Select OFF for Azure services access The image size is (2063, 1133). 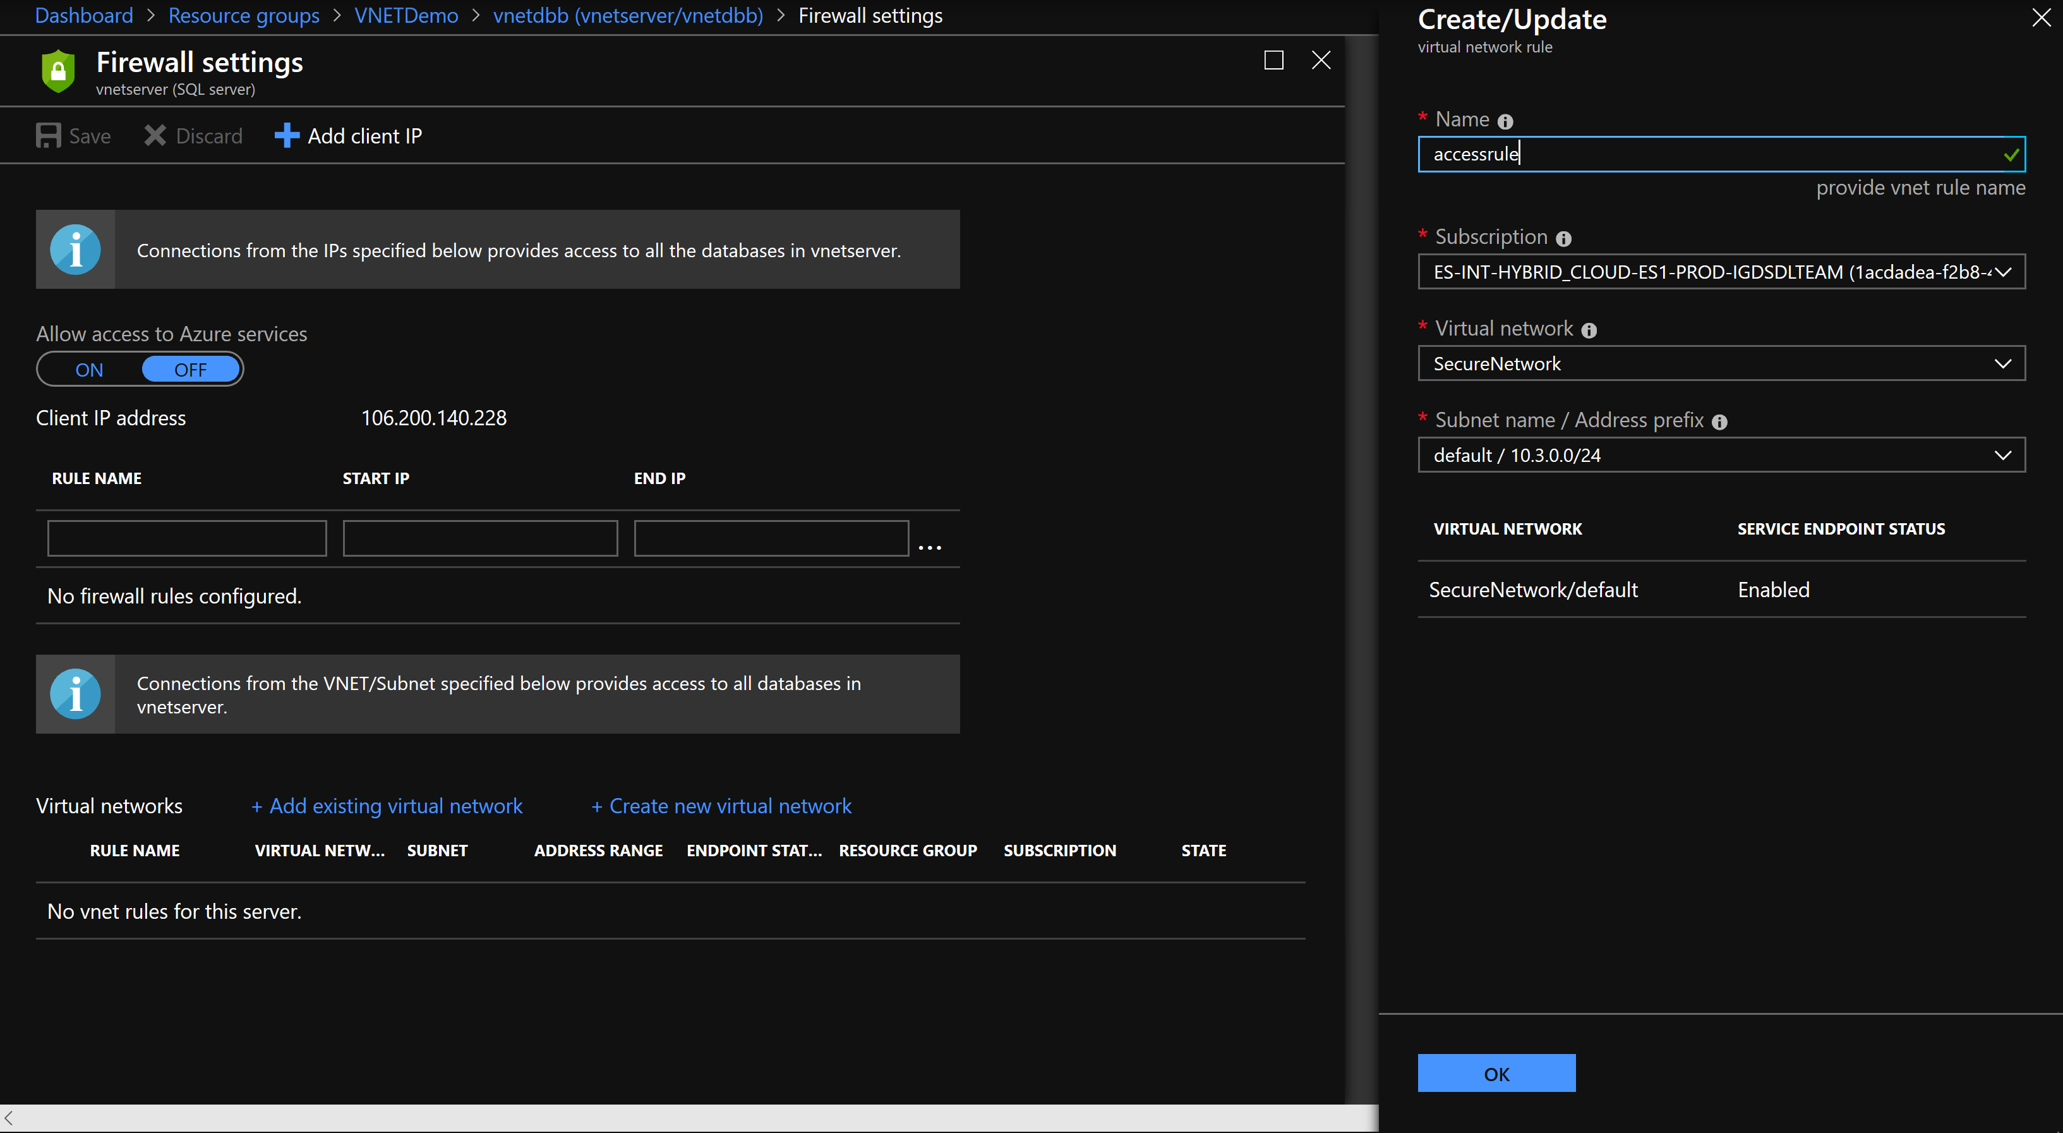click(191, 370)
